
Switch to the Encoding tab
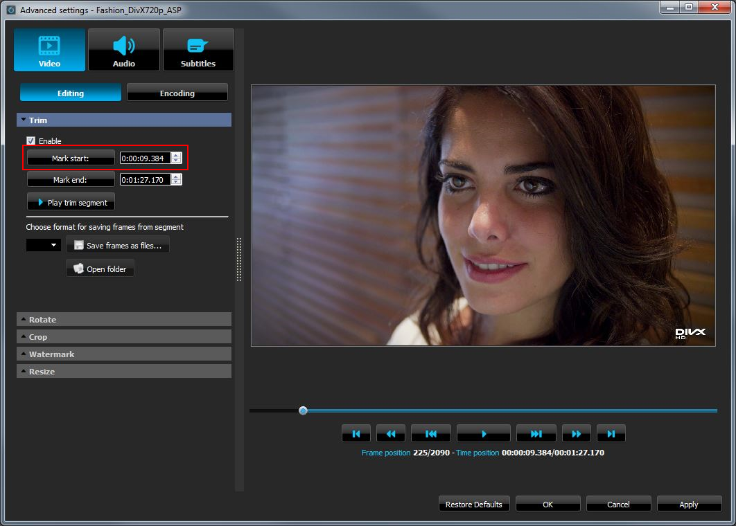pos(177,92)
